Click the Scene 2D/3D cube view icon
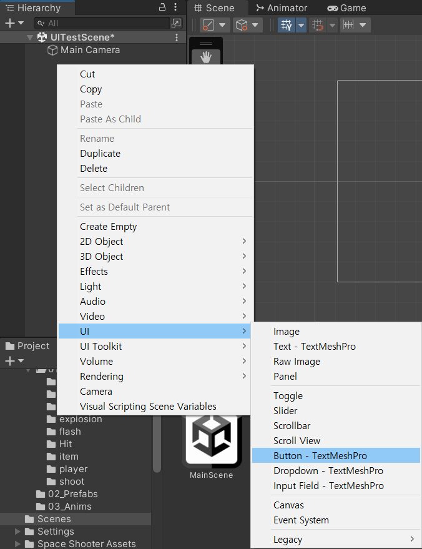This screenshot has width=422, height=549. (x=242, y=25)
